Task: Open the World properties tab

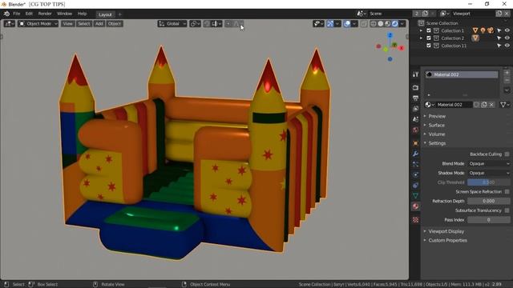Action: click(x=415, y=130)
